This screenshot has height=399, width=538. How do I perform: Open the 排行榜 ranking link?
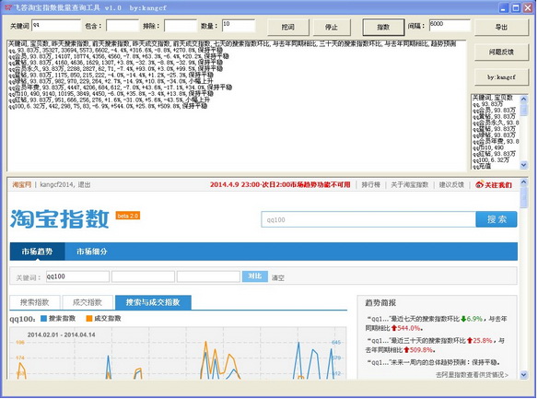click(370, 184)
